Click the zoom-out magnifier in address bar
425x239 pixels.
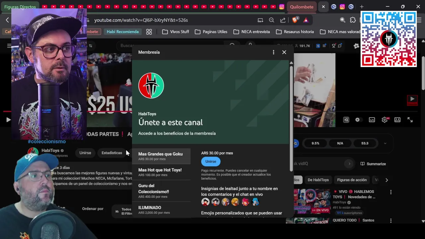coord(272,20)
